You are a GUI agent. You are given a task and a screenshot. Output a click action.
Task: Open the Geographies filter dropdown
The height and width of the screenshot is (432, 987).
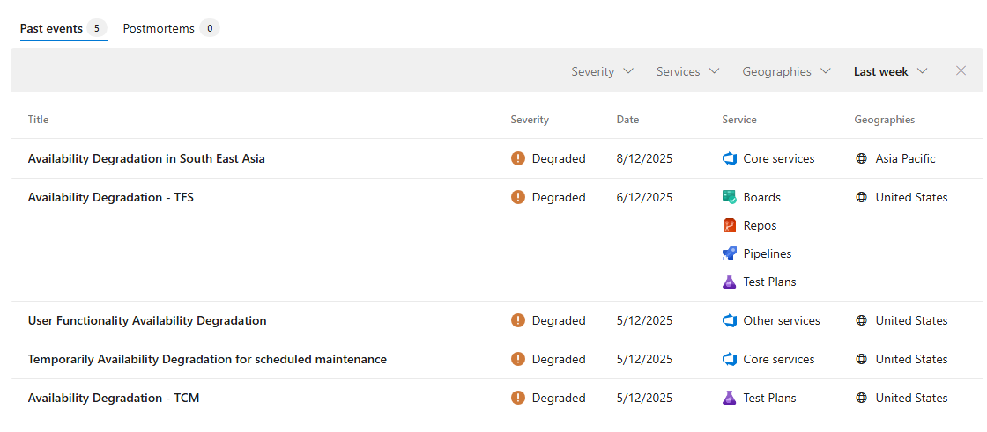[x=786, y=71]
